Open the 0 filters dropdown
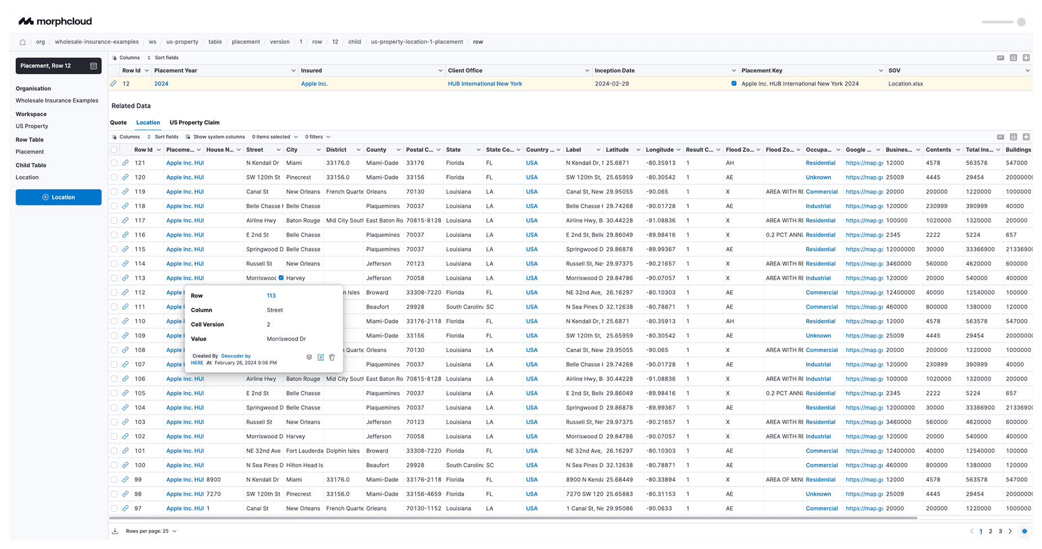 (x=318, y=137)
